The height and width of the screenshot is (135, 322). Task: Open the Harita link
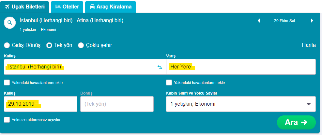[309, 45]
